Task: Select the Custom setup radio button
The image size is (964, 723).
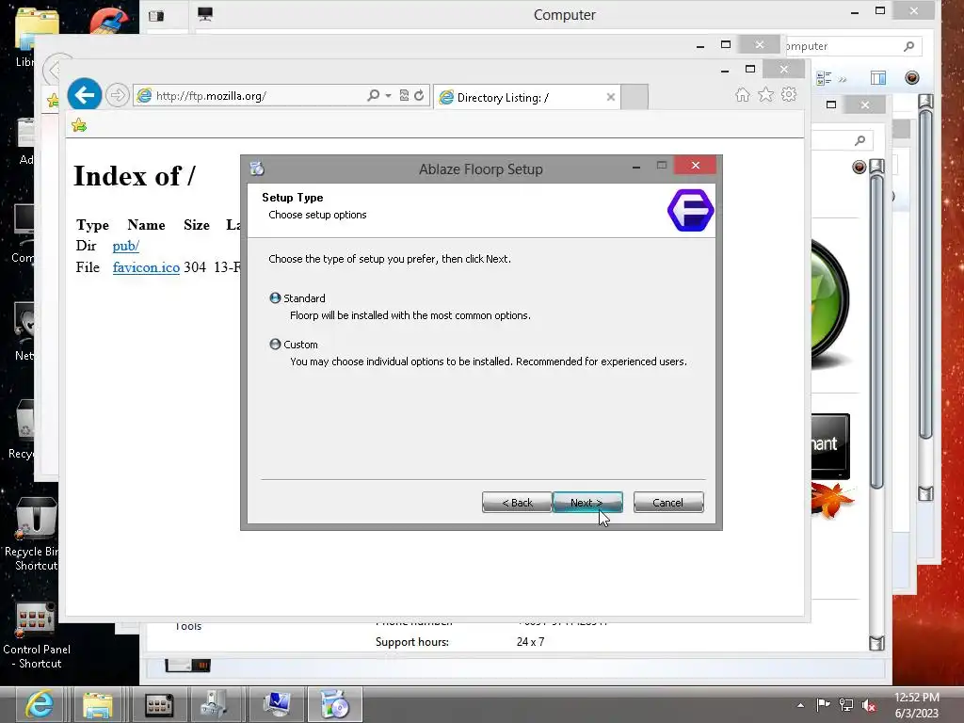Action: click(275, 345)
